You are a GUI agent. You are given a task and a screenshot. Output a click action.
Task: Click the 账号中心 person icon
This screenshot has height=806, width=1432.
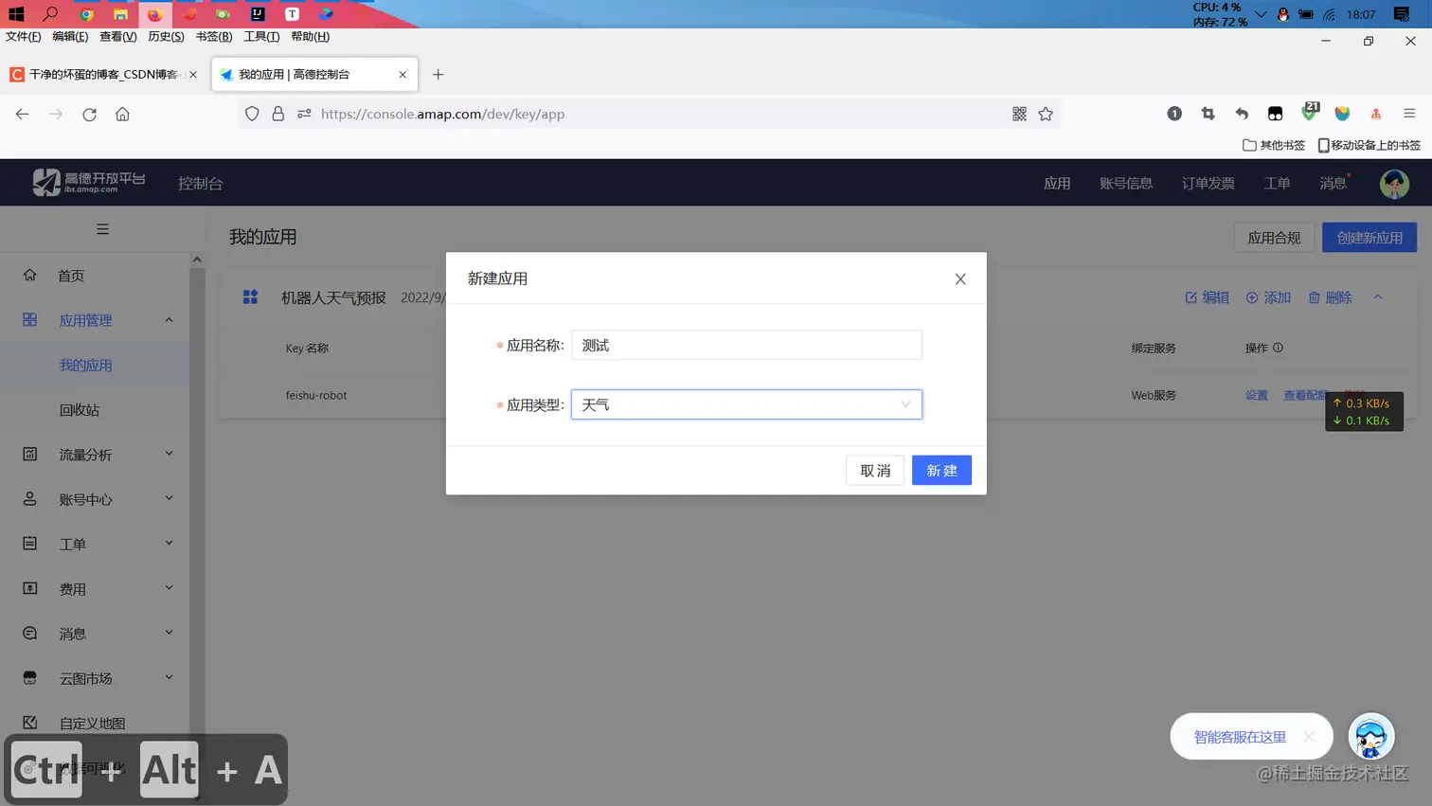coord(29,498)
